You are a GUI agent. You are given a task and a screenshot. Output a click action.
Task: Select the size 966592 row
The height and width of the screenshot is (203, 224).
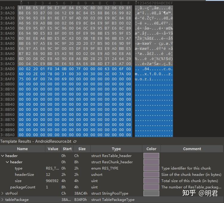[112, 181]
